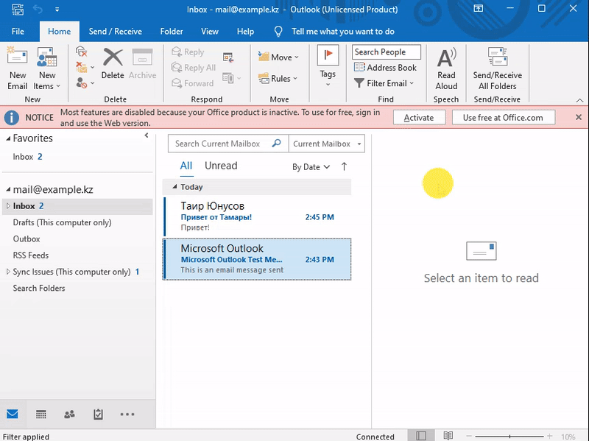Switch to the Send / Receive tab

116,32
